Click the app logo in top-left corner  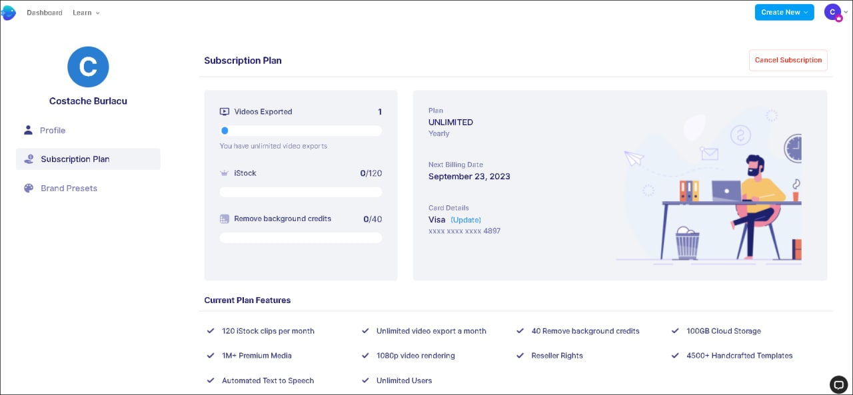point(9,13)
